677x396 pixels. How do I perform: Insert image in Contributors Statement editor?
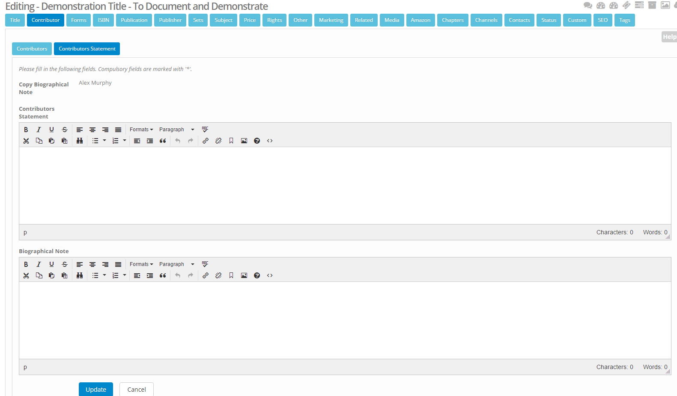[x=244, y=141]
